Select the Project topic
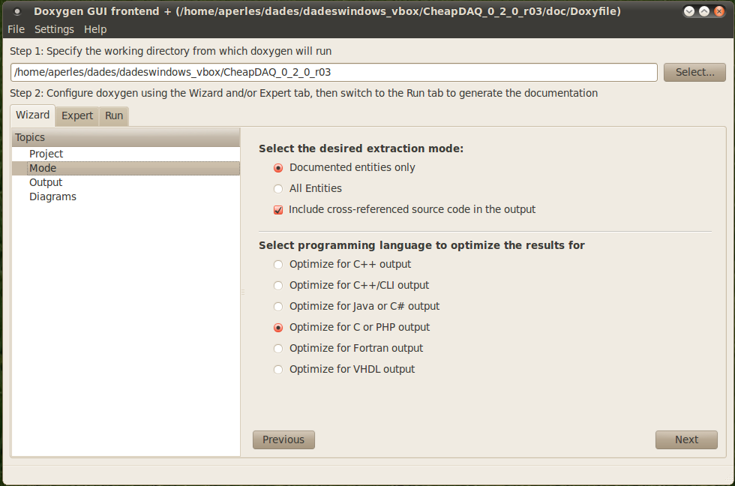Screen dimensions: 735x486 click(x=126, y=154)
